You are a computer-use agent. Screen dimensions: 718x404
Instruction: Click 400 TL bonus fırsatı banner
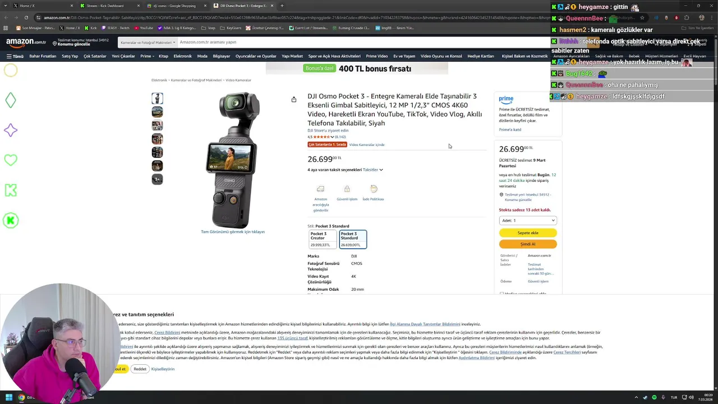[357, 68]
